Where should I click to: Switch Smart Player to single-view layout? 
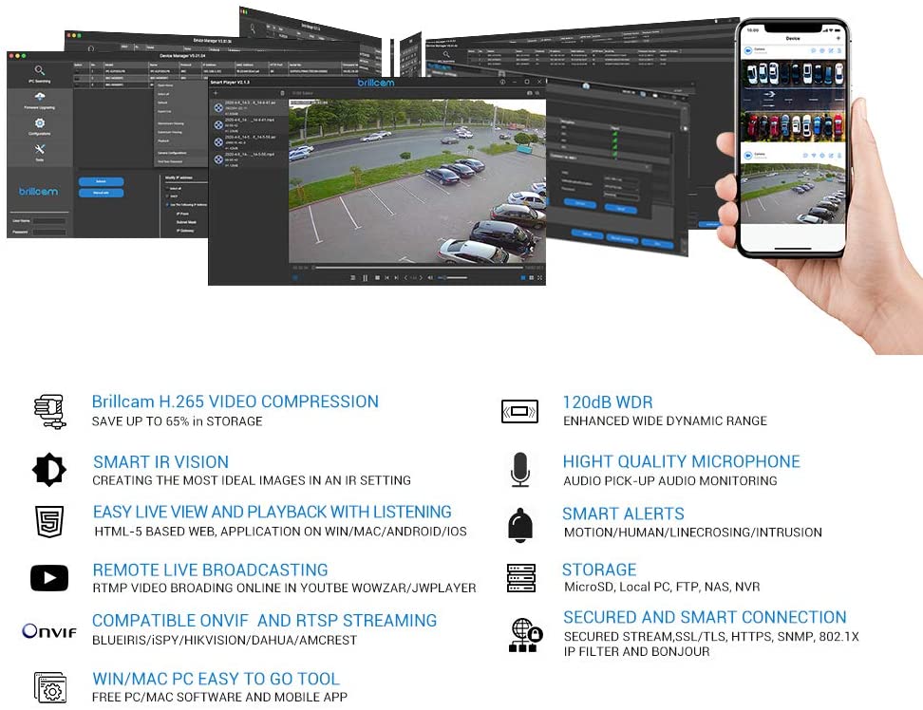coord(522,278)
